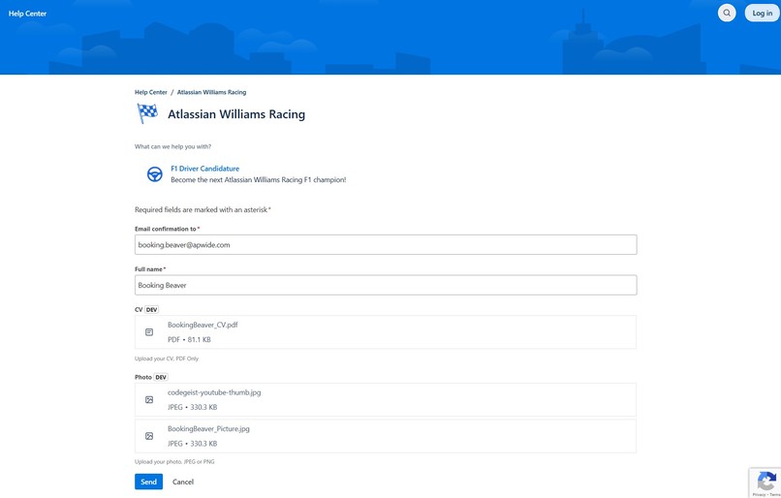Click 'Upload your photo, JPEG or PNG' hint

click(174, 461)
